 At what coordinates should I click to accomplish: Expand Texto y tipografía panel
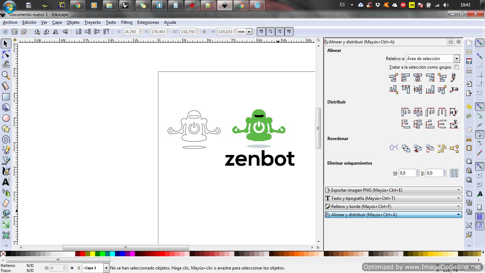pos(393,198)
